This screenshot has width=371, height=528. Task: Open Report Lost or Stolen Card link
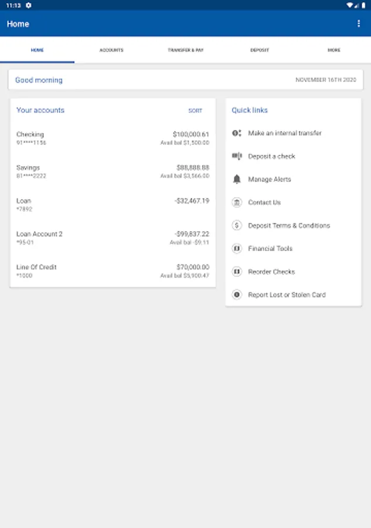287,295
